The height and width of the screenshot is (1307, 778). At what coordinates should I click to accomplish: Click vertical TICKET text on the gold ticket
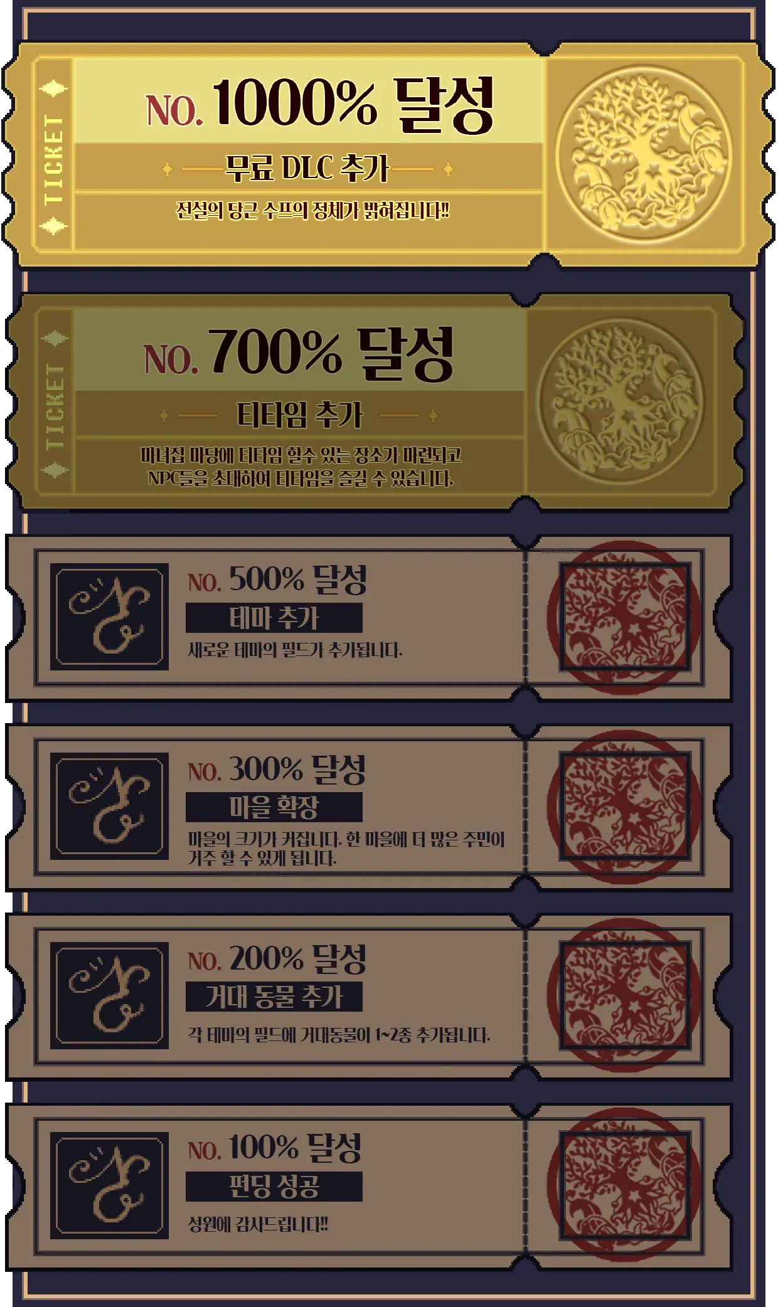54,159
